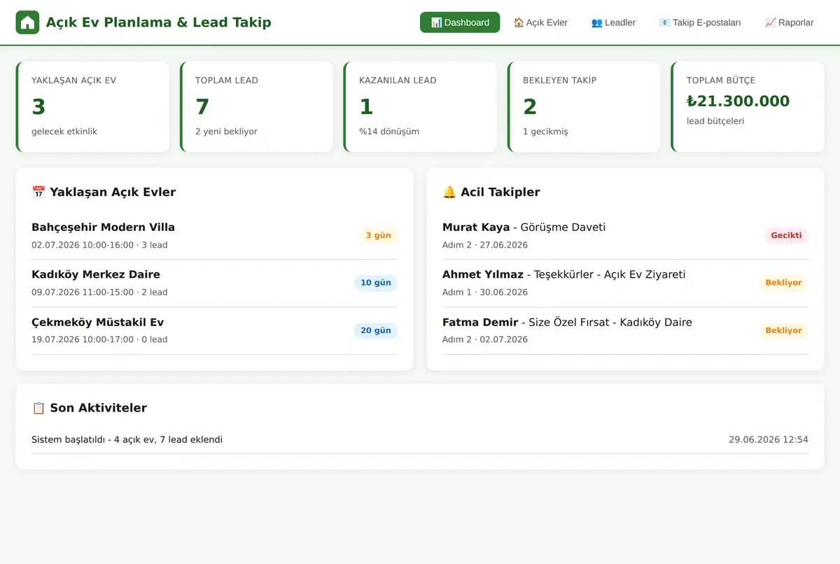Click the '%14 dönüşüm' conversion text
This screenshot has height=564, width=840.
pyautogui.click(x=389, y=132)
